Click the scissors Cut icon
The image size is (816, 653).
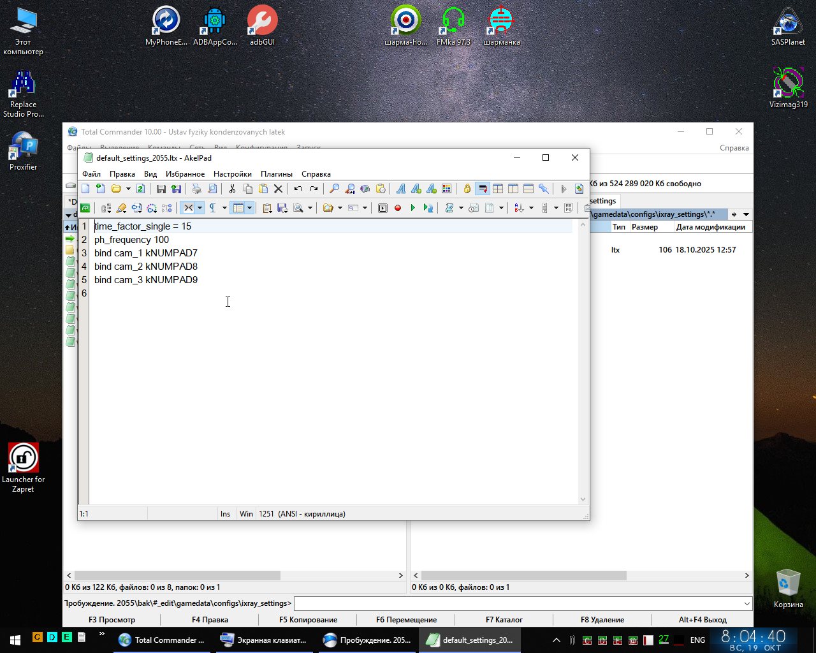pyautogui.click(x=232, y=189)
